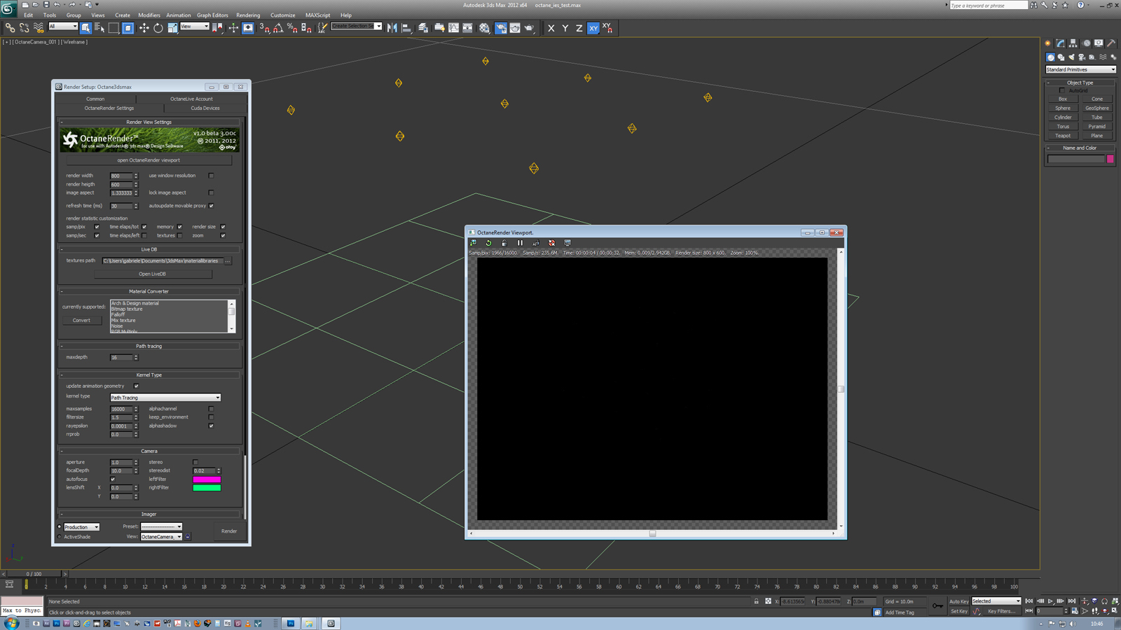Screen dimensions: 1121x630
Task: Open the View dropdown showing OctaneCamera
Action: coord(161,537)
